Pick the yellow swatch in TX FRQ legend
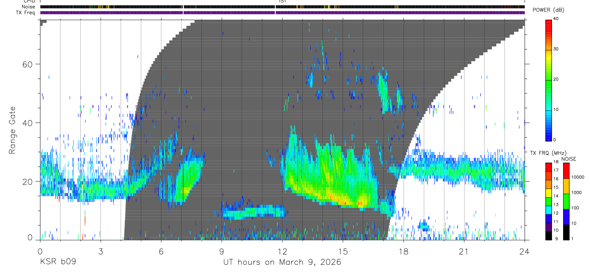The image size is (590, 272). pos(548,192)
